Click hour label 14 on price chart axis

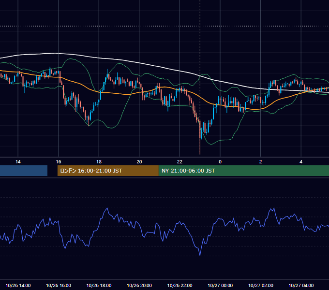(x=18, y=162)
